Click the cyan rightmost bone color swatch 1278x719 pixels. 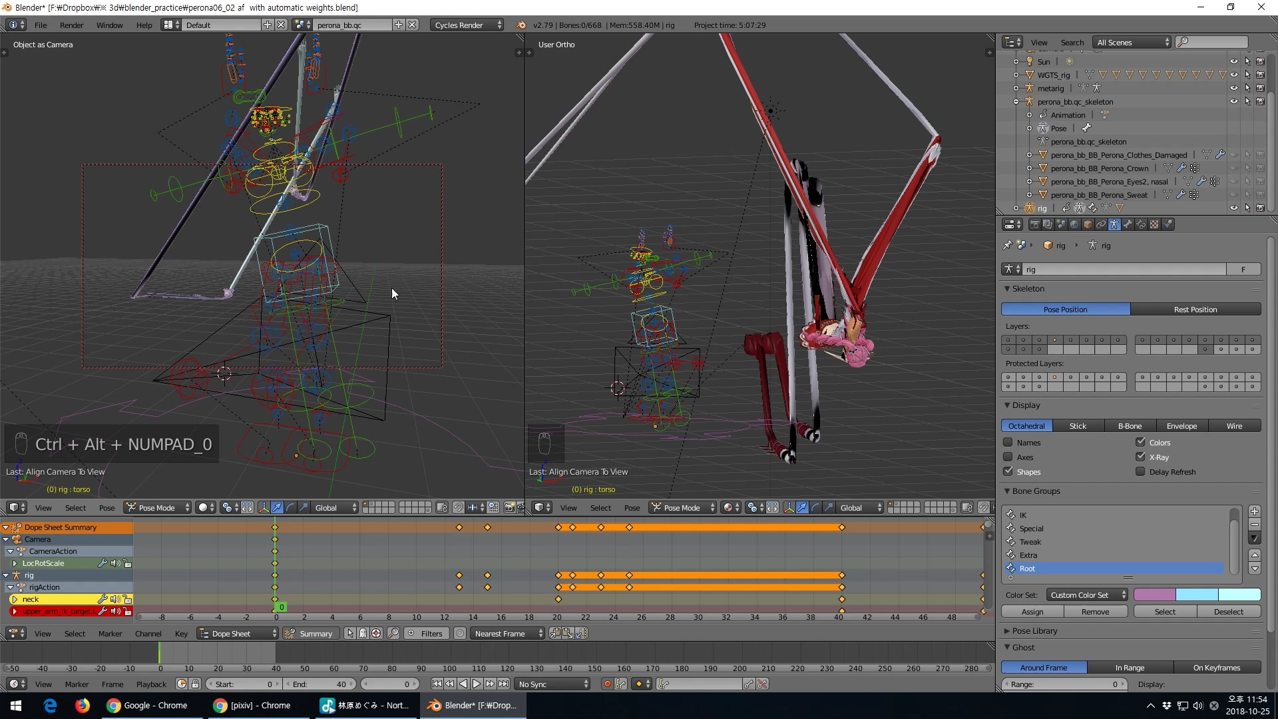[x=1239, y=595]
